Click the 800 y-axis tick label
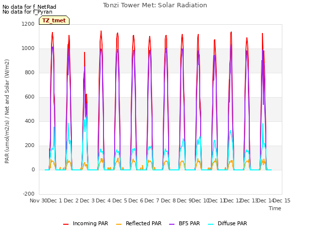This screenshot has height=233, width=311. tap(30, 72)
